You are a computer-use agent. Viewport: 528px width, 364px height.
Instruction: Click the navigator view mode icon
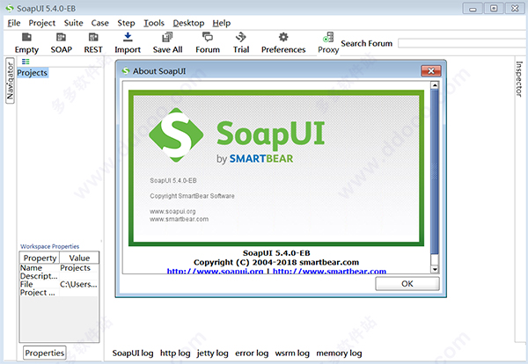pos(26,62)
